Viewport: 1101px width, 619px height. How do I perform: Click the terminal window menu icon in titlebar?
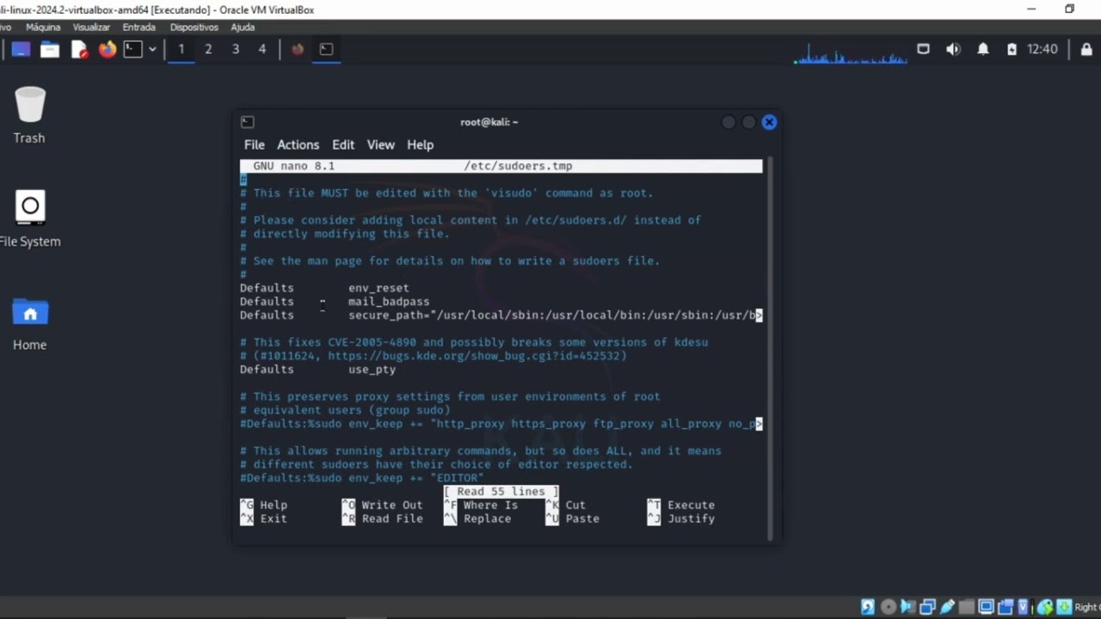coord(247,122)
